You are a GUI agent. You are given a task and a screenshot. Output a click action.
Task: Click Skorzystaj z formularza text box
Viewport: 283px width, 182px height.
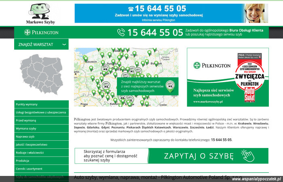click(x=111, y=156)
